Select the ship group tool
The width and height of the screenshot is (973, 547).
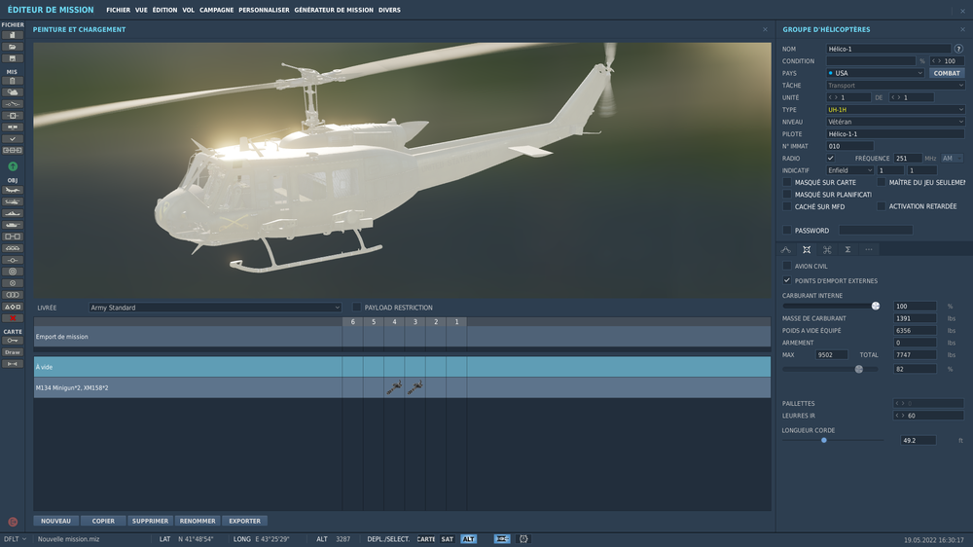(x=13, y=213)
